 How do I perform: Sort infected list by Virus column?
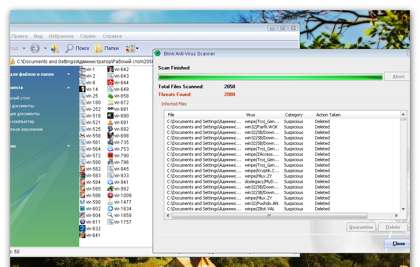262,115
